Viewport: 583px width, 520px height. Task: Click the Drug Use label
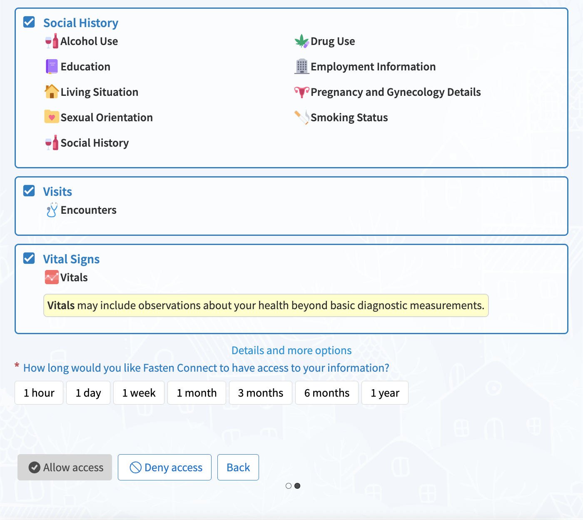[x=333, y=41]
